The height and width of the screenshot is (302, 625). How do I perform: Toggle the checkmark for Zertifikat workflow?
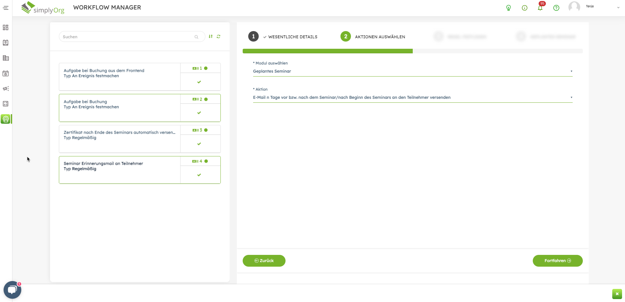(x=199, y=144)
